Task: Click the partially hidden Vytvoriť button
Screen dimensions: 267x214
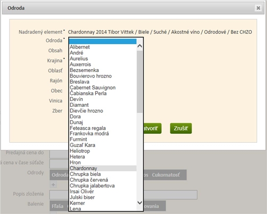Action: [152, 128]
